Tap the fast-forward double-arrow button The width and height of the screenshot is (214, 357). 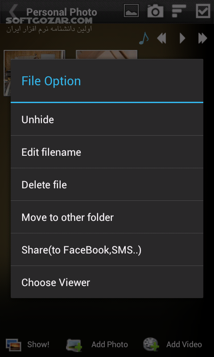[202, 38]
